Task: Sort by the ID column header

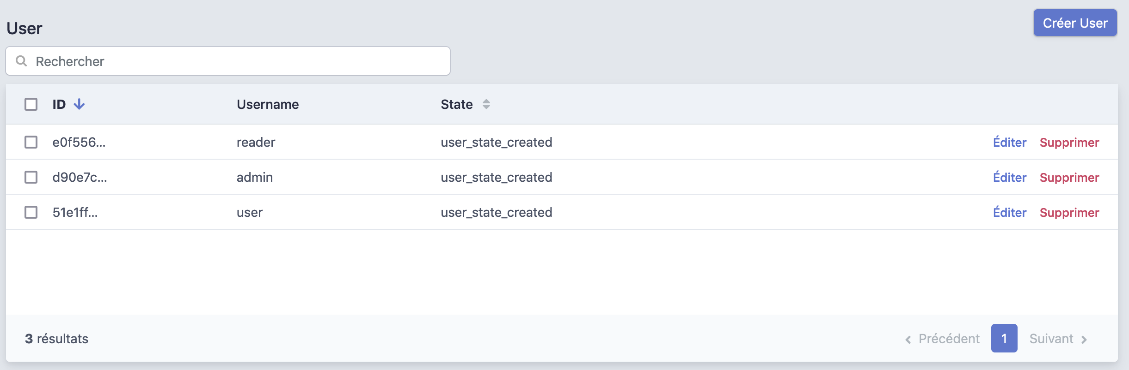Action: point(59,104)
